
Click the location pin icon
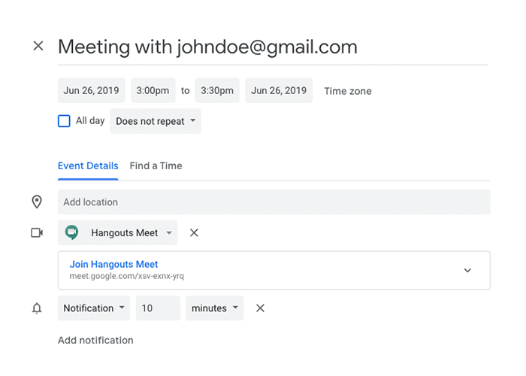tap(37, 202)
